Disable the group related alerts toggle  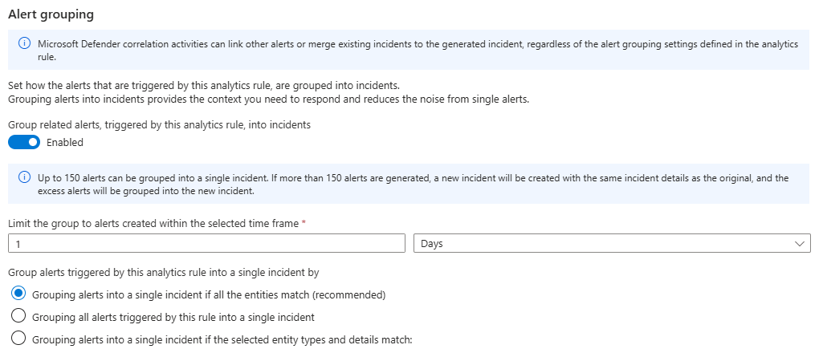[24, 142]
